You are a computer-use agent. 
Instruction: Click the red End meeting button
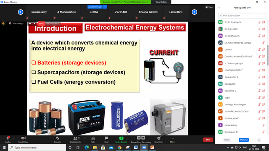click(208, 140)
